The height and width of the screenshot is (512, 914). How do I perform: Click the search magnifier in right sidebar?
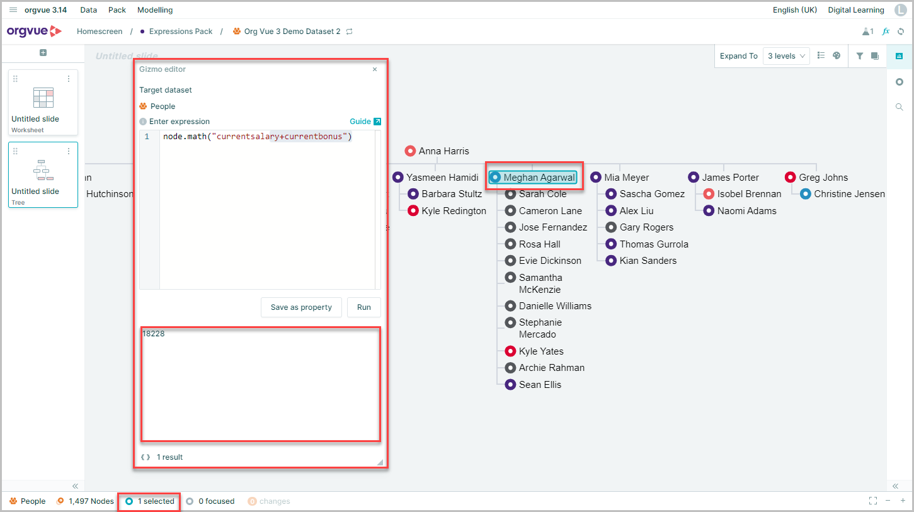click(900, 107)
